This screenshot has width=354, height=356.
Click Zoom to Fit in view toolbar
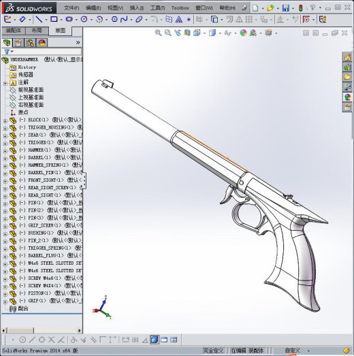pyautogui.click(x=158, y=33)
